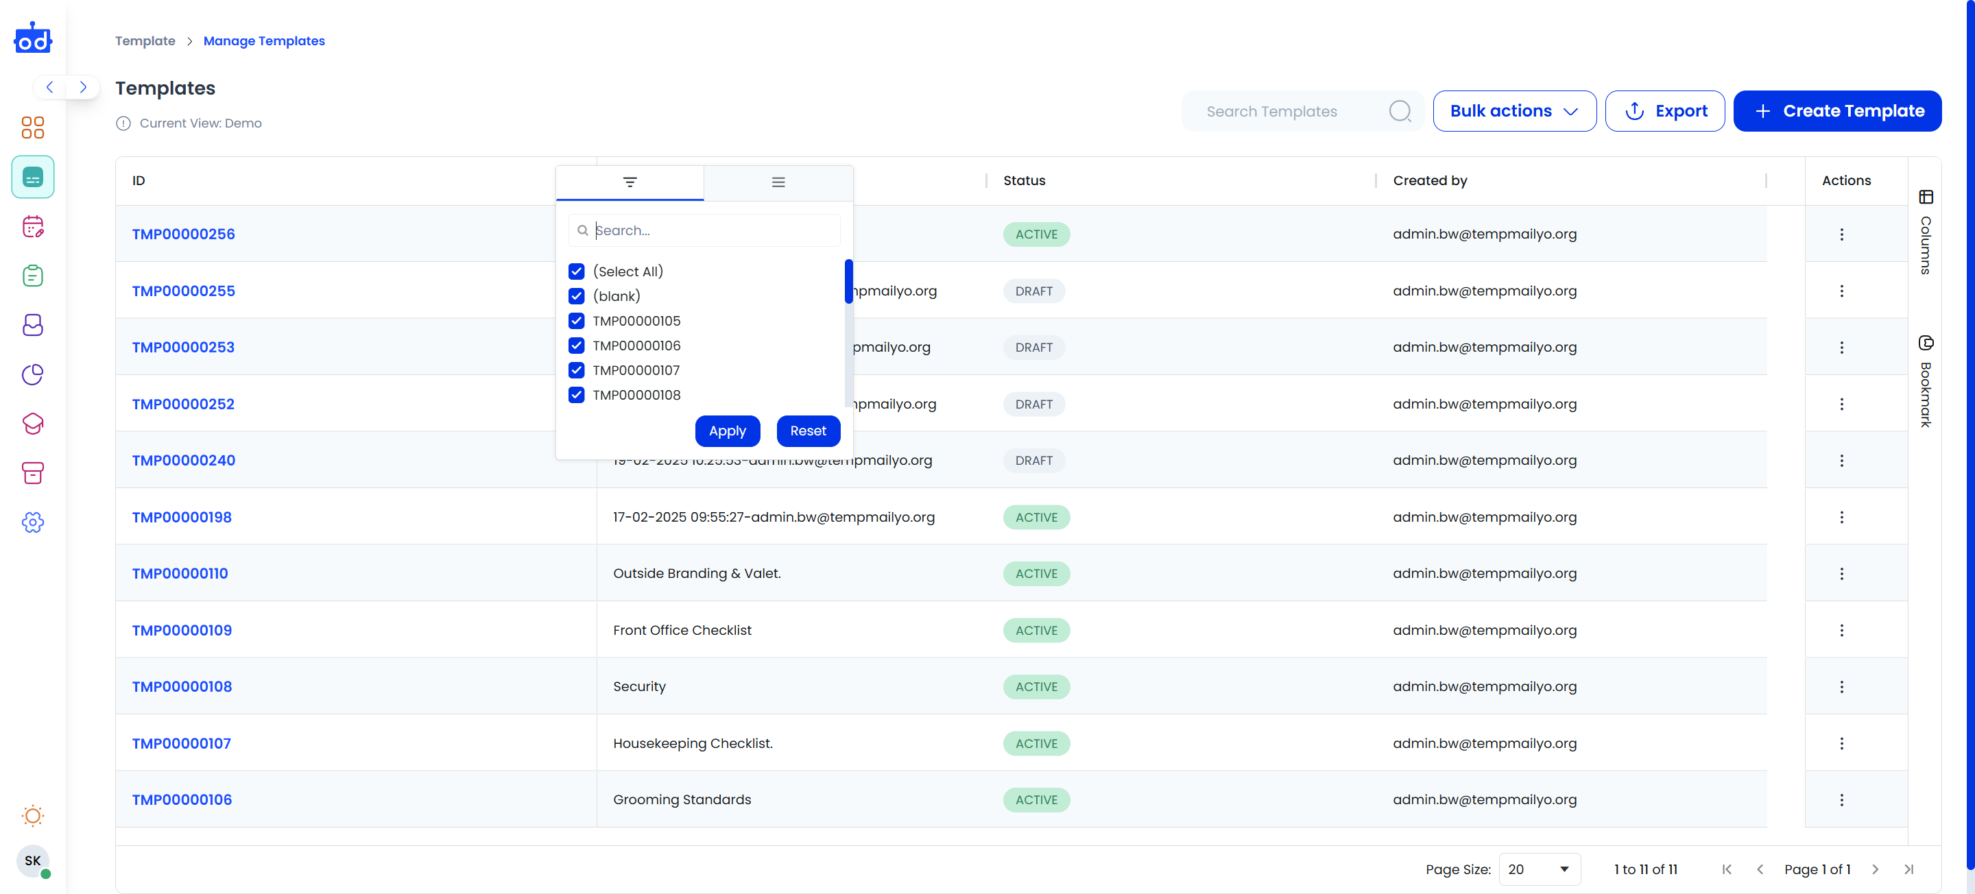
Task: Uncheck TMP00000106 in filter list
Action: tap(577, 345)
